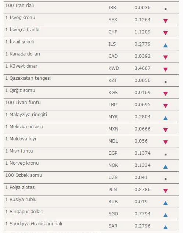The image size is (183, 233).
Task: Click the MXN currency code
Action: coord(113,129)
